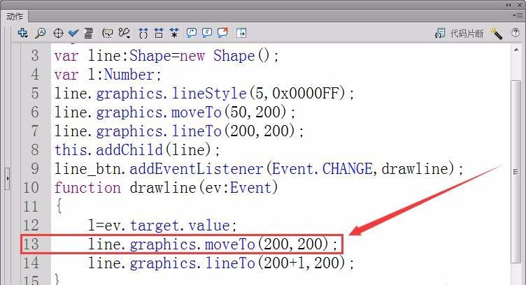
Task: Open 代码片断 code snippets button
Action: click(x=460, y=33)
